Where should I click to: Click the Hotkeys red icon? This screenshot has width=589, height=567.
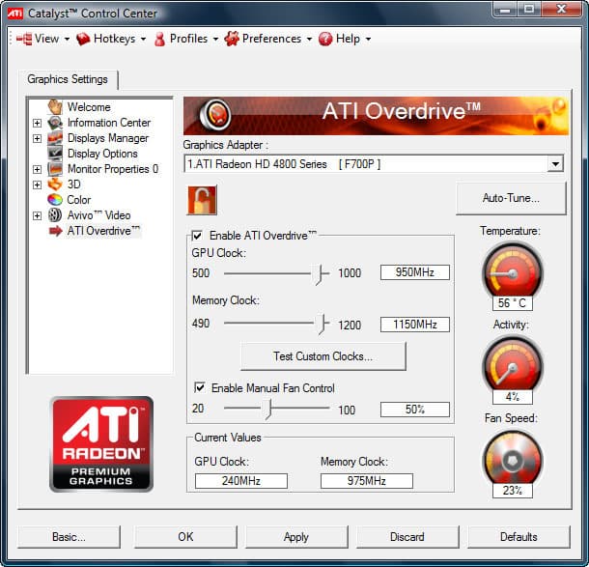click(x=83, y=39)
